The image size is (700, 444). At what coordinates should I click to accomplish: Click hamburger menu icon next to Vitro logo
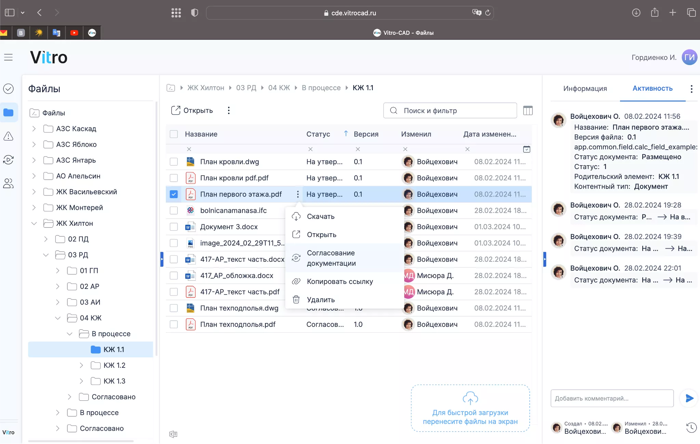[x=9, y=57]
